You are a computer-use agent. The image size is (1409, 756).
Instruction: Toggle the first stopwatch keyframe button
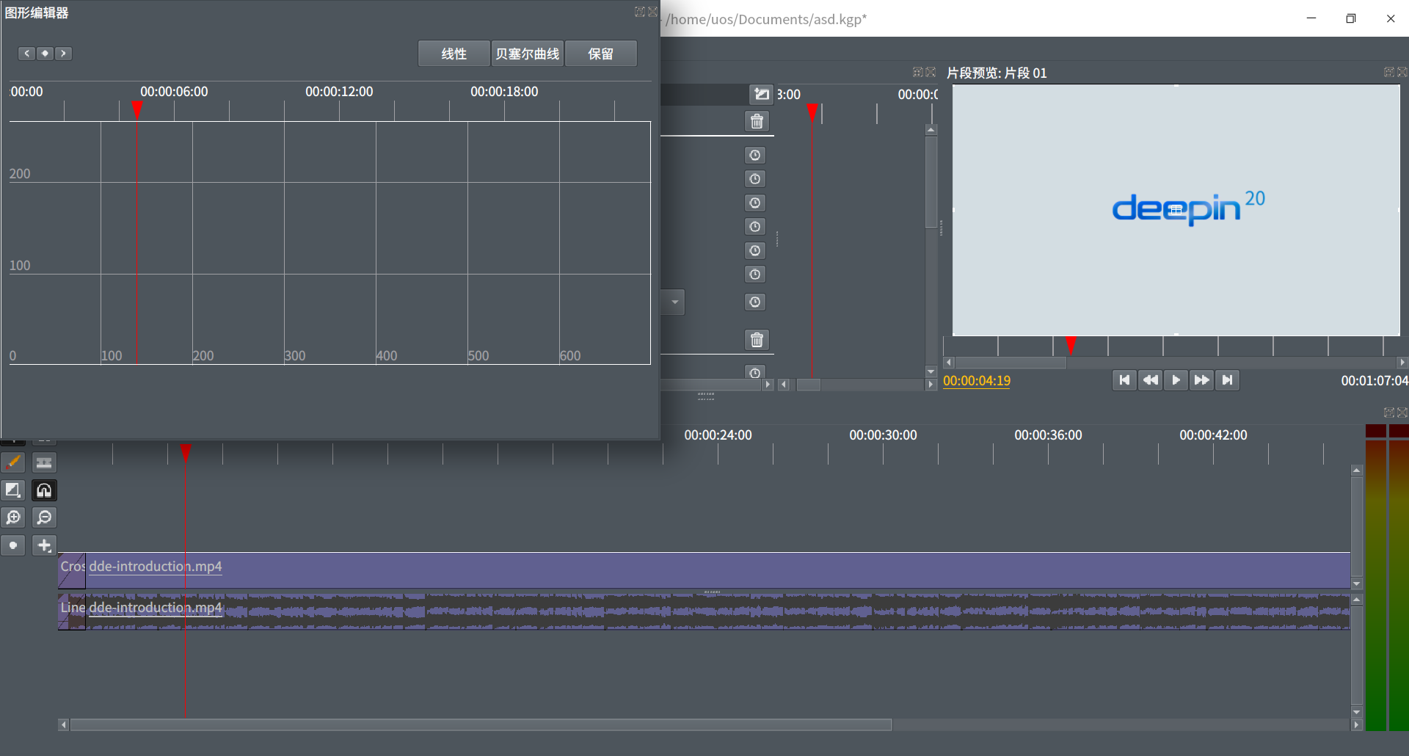pyautogui.click(x=755, y=155)
